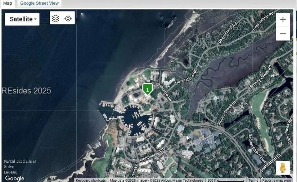Switch to the Map tab
The height and width of the screenshot is (182, 297).
point(8,3)
